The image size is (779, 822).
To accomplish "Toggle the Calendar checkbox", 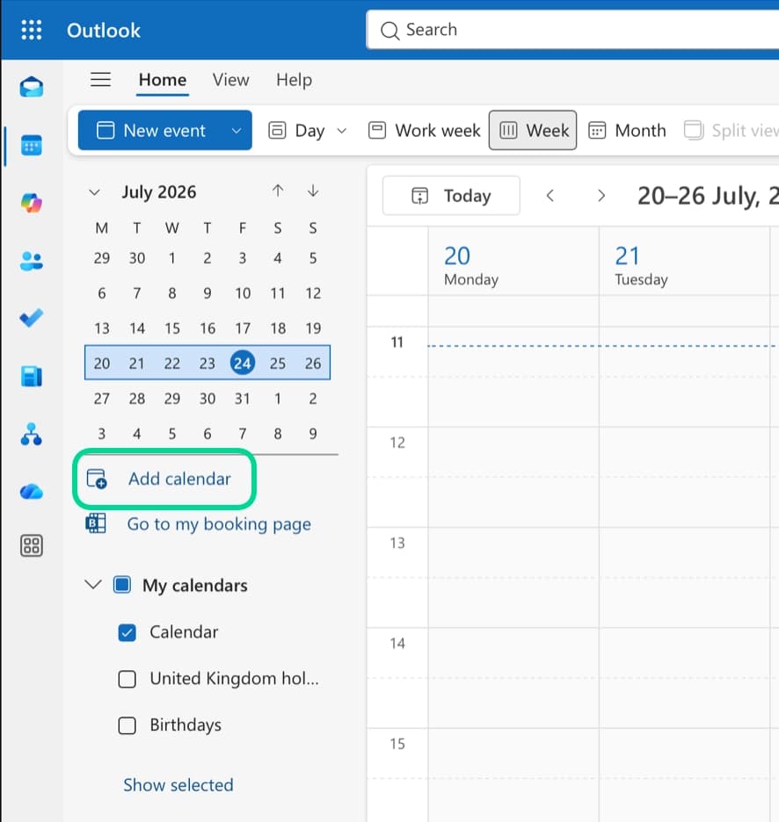I will (x=127, y=633).
